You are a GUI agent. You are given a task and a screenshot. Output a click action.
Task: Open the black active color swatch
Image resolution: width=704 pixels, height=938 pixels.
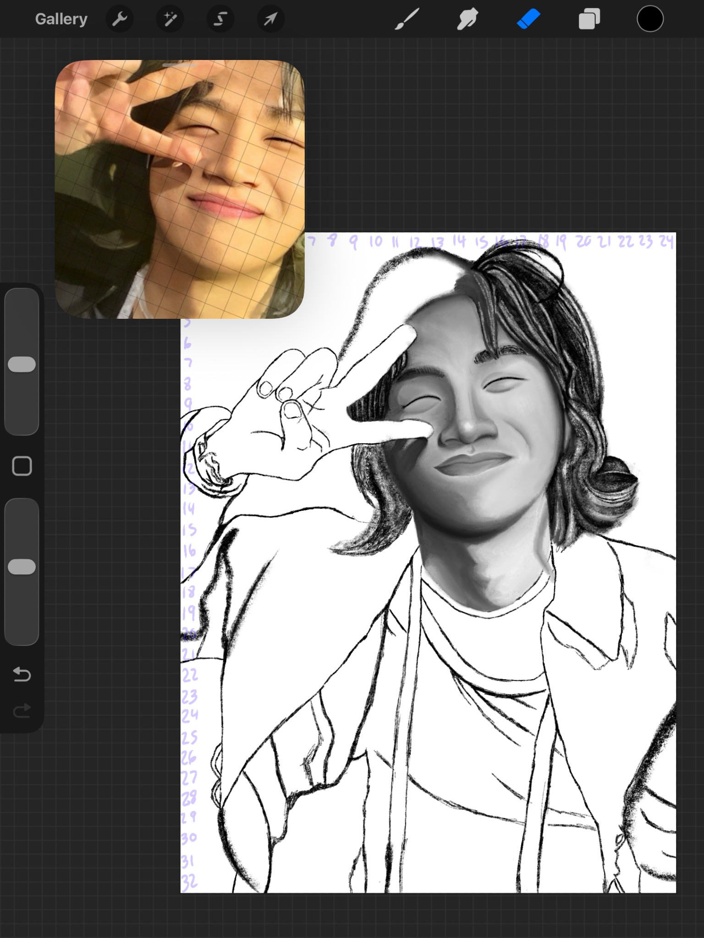tap(650, 19)
